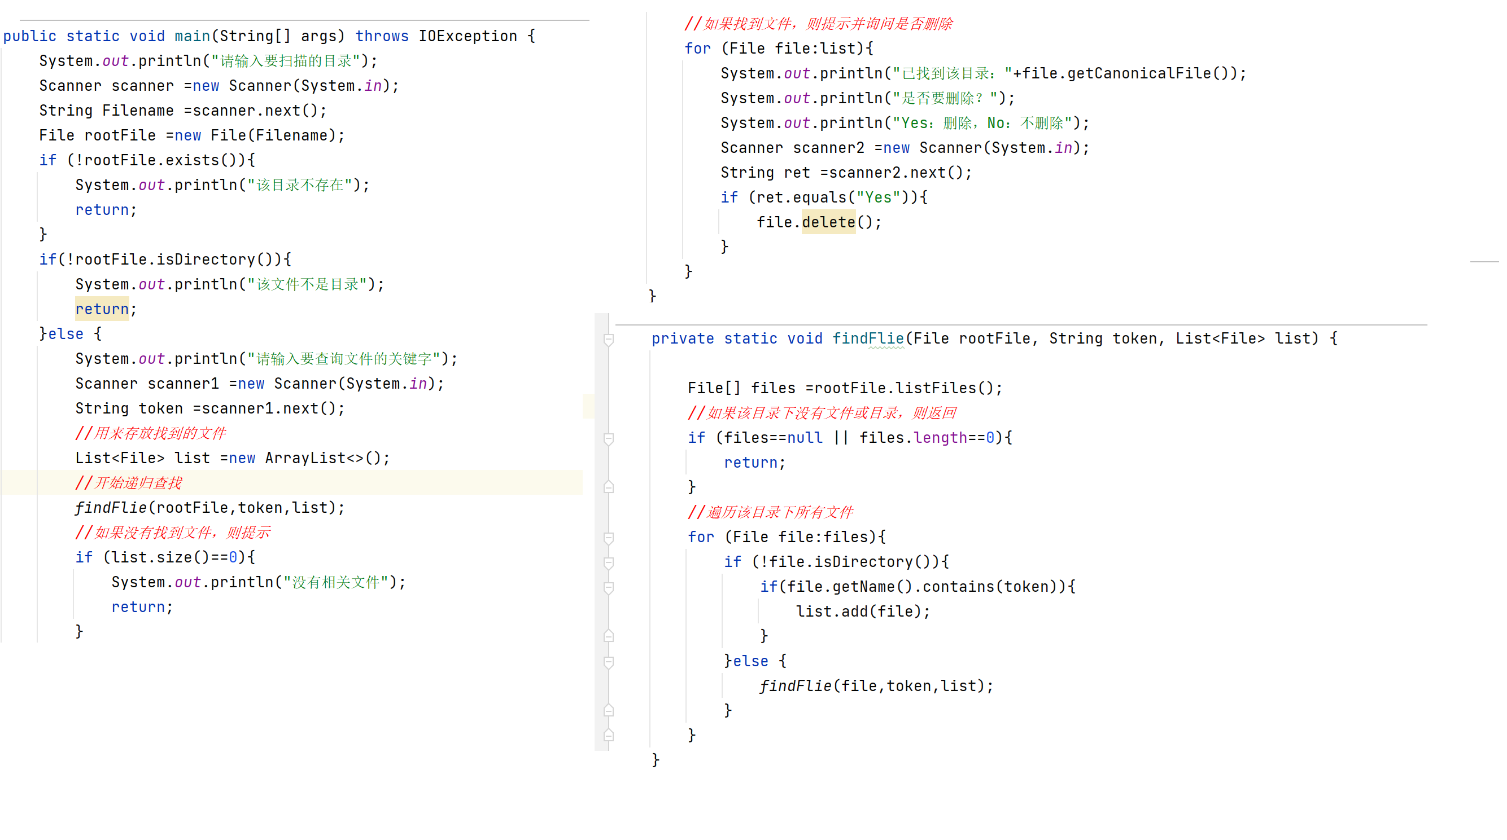Image resolution: width=1507 pixels, height=840 pixels.
Task: Click the IOException in throws clause
Action: (x=468, y=36)
